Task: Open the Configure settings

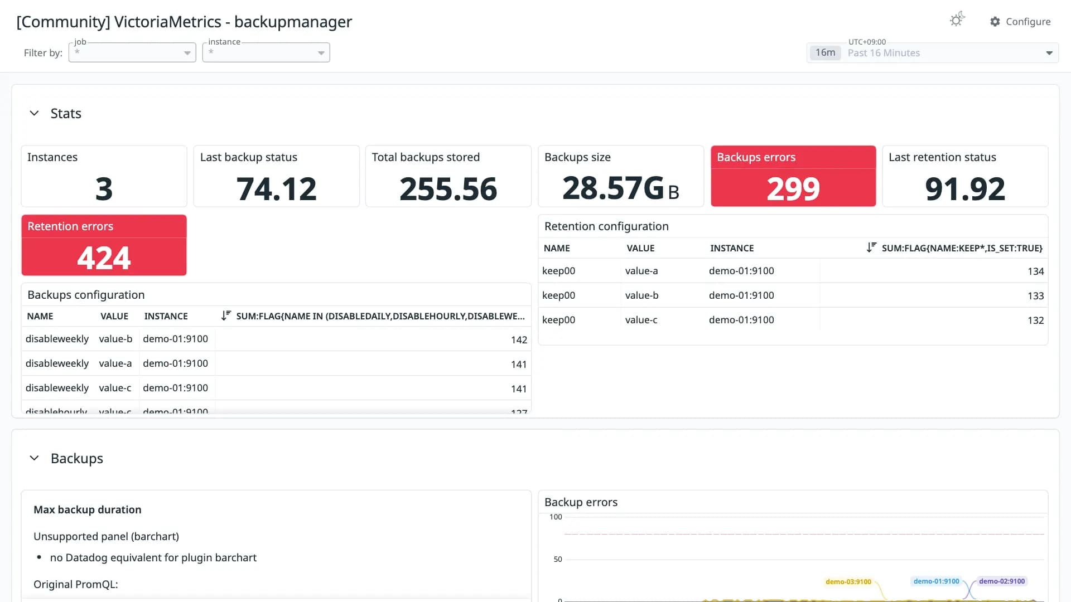Action: [x=1020, y=21]
